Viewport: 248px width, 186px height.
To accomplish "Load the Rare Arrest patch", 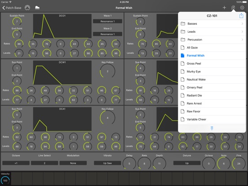I will click(x=212, y=103).
